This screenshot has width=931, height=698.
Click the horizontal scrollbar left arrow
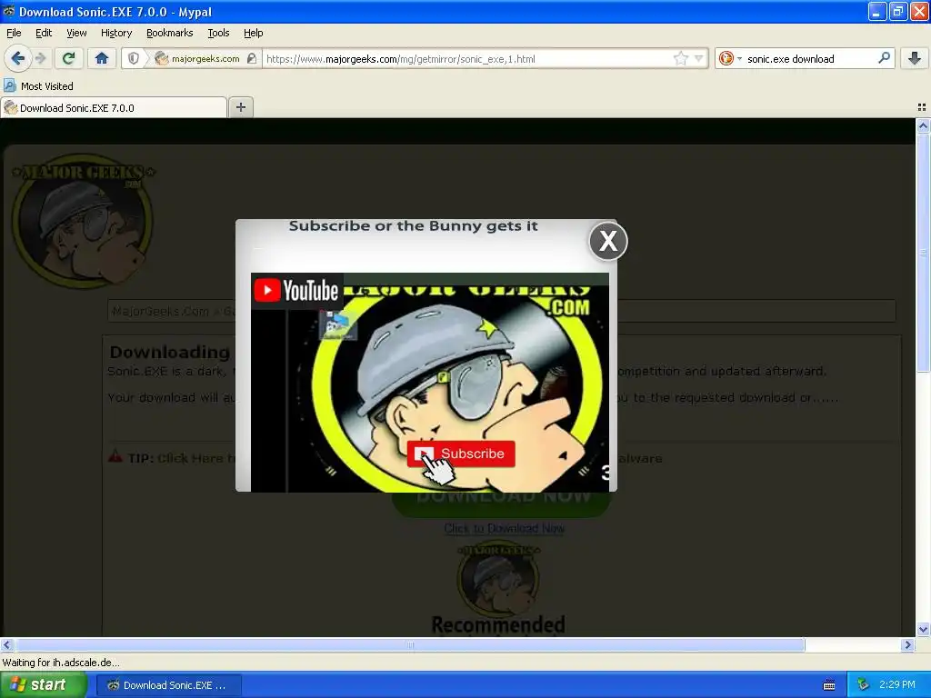tap(6, 644)
